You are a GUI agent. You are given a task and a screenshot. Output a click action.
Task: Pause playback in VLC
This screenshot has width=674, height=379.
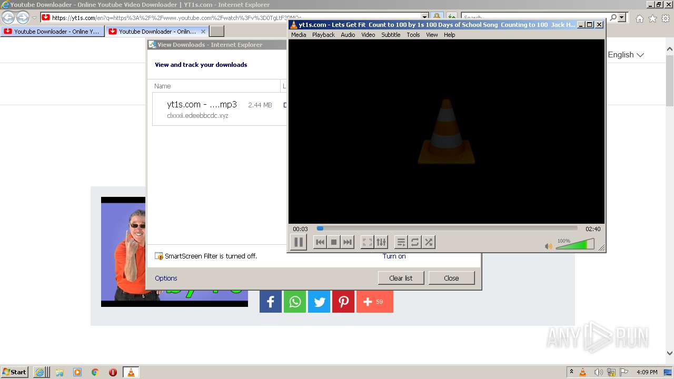click(298, 242)
